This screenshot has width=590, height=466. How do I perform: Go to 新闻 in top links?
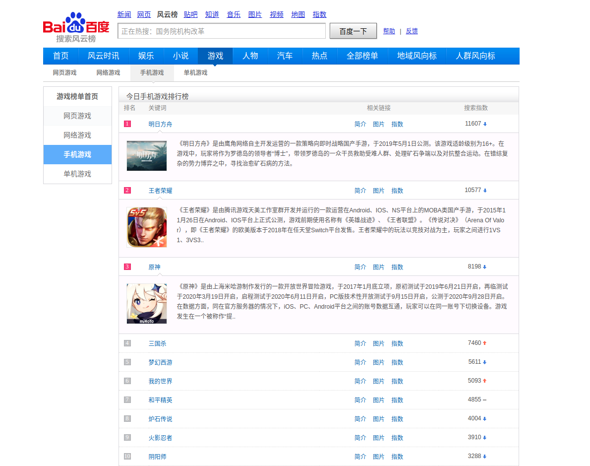[x=124, y=14]
